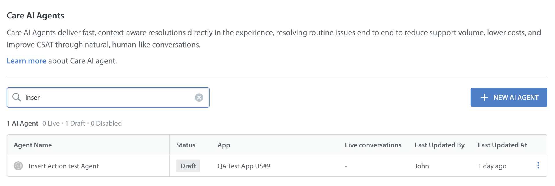Click the Insert Action test Agent avatar icon
Screen dimensions: 555x186
(18, 166)
